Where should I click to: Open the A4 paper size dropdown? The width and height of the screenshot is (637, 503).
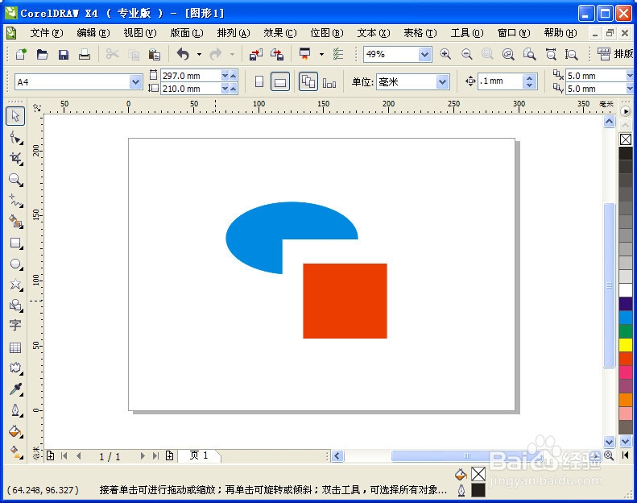135,82
